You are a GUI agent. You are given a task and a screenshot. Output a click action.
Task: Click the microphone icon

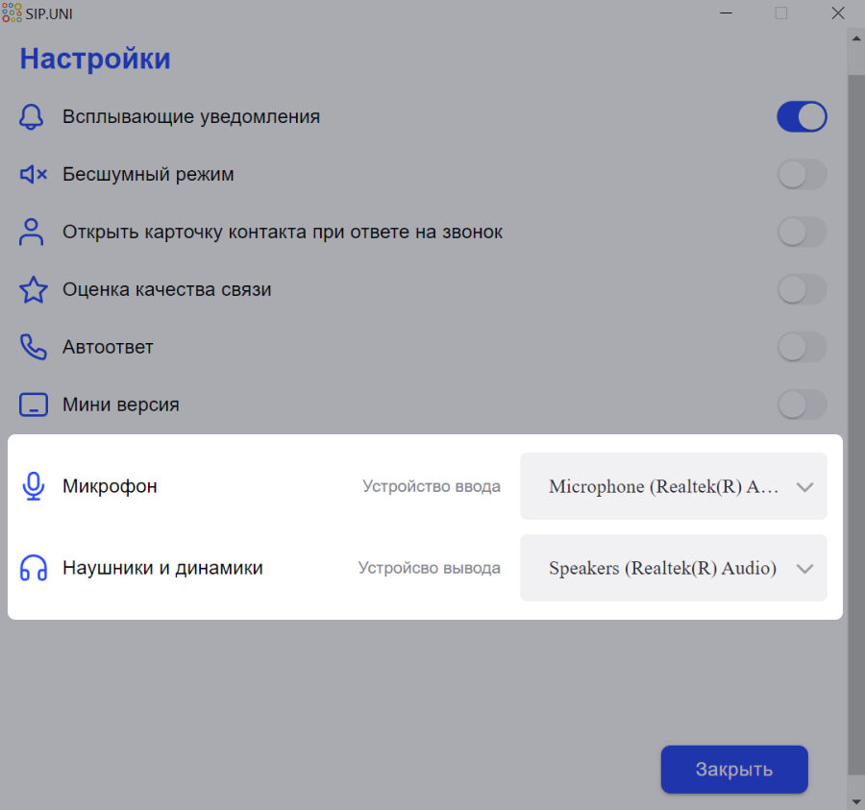tap(34, 486)
